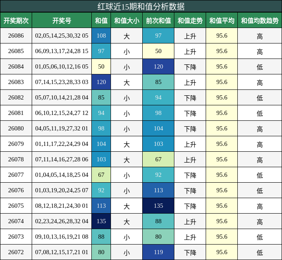Click the 和值走势 column header

(190, 20)
